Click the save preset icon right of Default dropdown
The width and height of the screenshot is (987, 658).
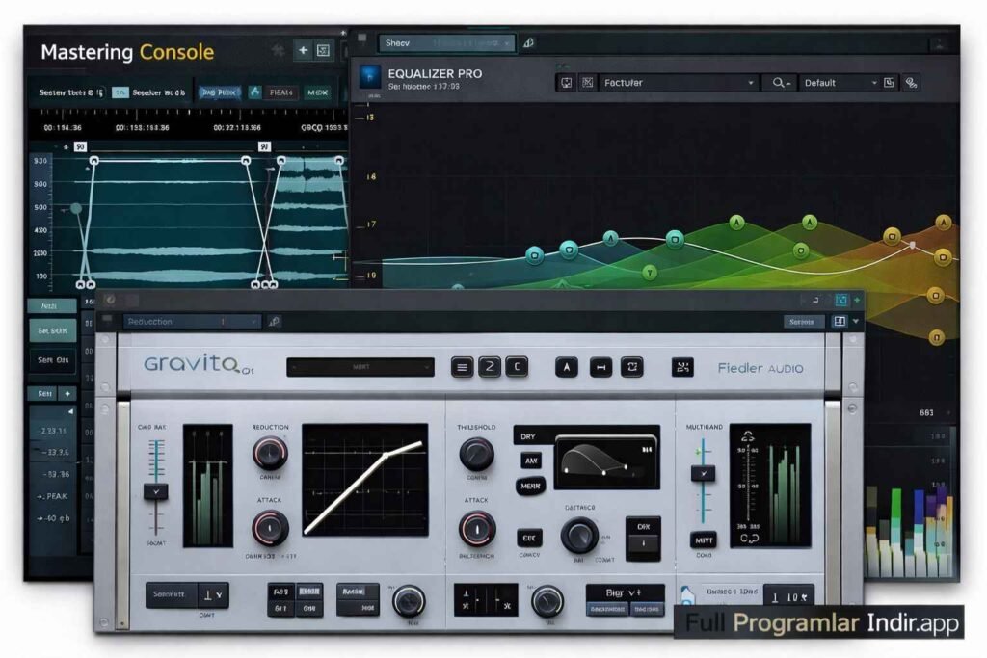pyautogui.click(x=888, y=83)
